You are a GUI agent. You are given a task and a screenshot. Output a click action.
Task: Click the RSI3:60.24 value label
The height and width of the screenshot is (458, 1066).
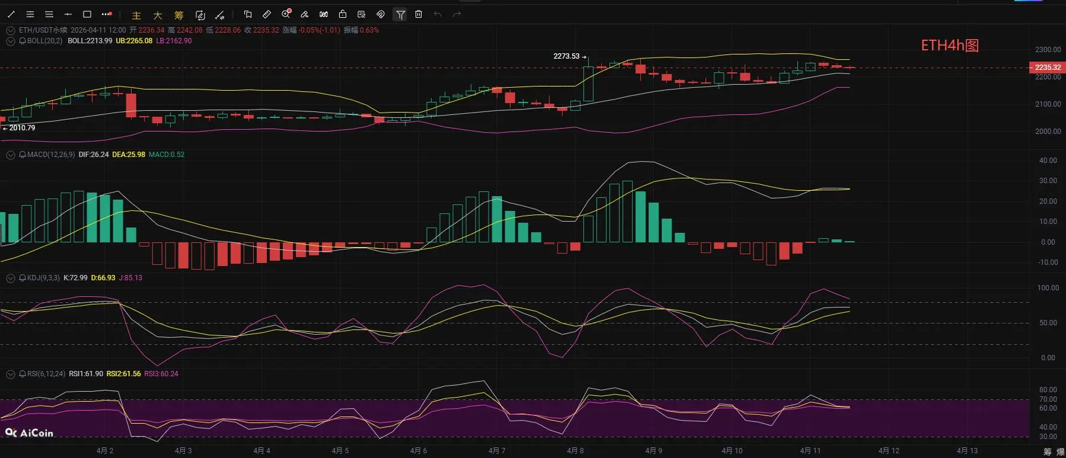click(161, 374)
